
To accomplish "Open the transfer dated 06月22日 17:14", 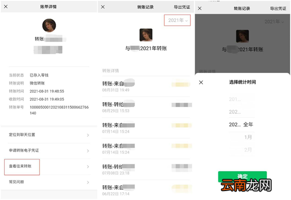I will point(146,190).
